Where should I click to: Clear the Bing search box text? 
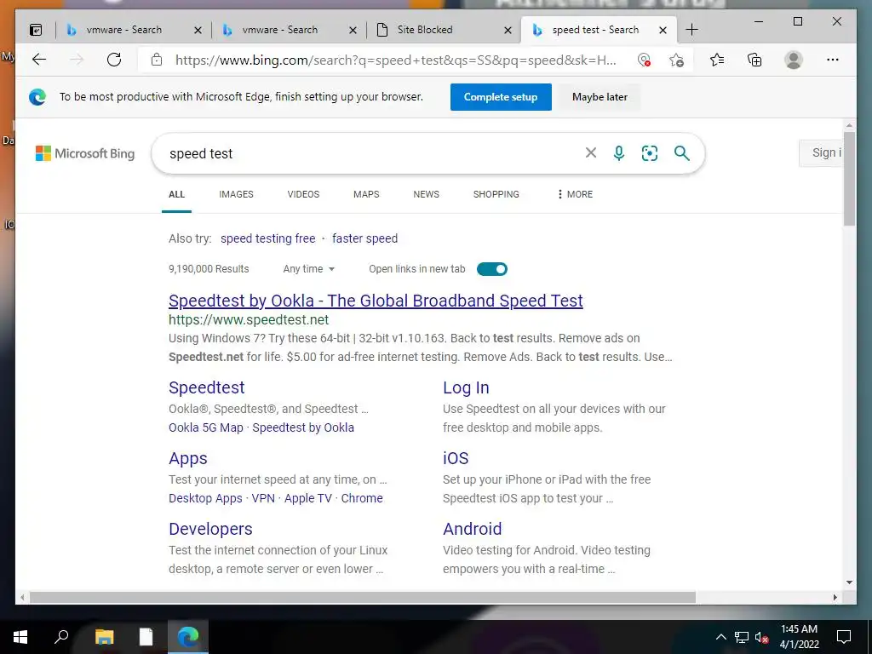[591, 153]
